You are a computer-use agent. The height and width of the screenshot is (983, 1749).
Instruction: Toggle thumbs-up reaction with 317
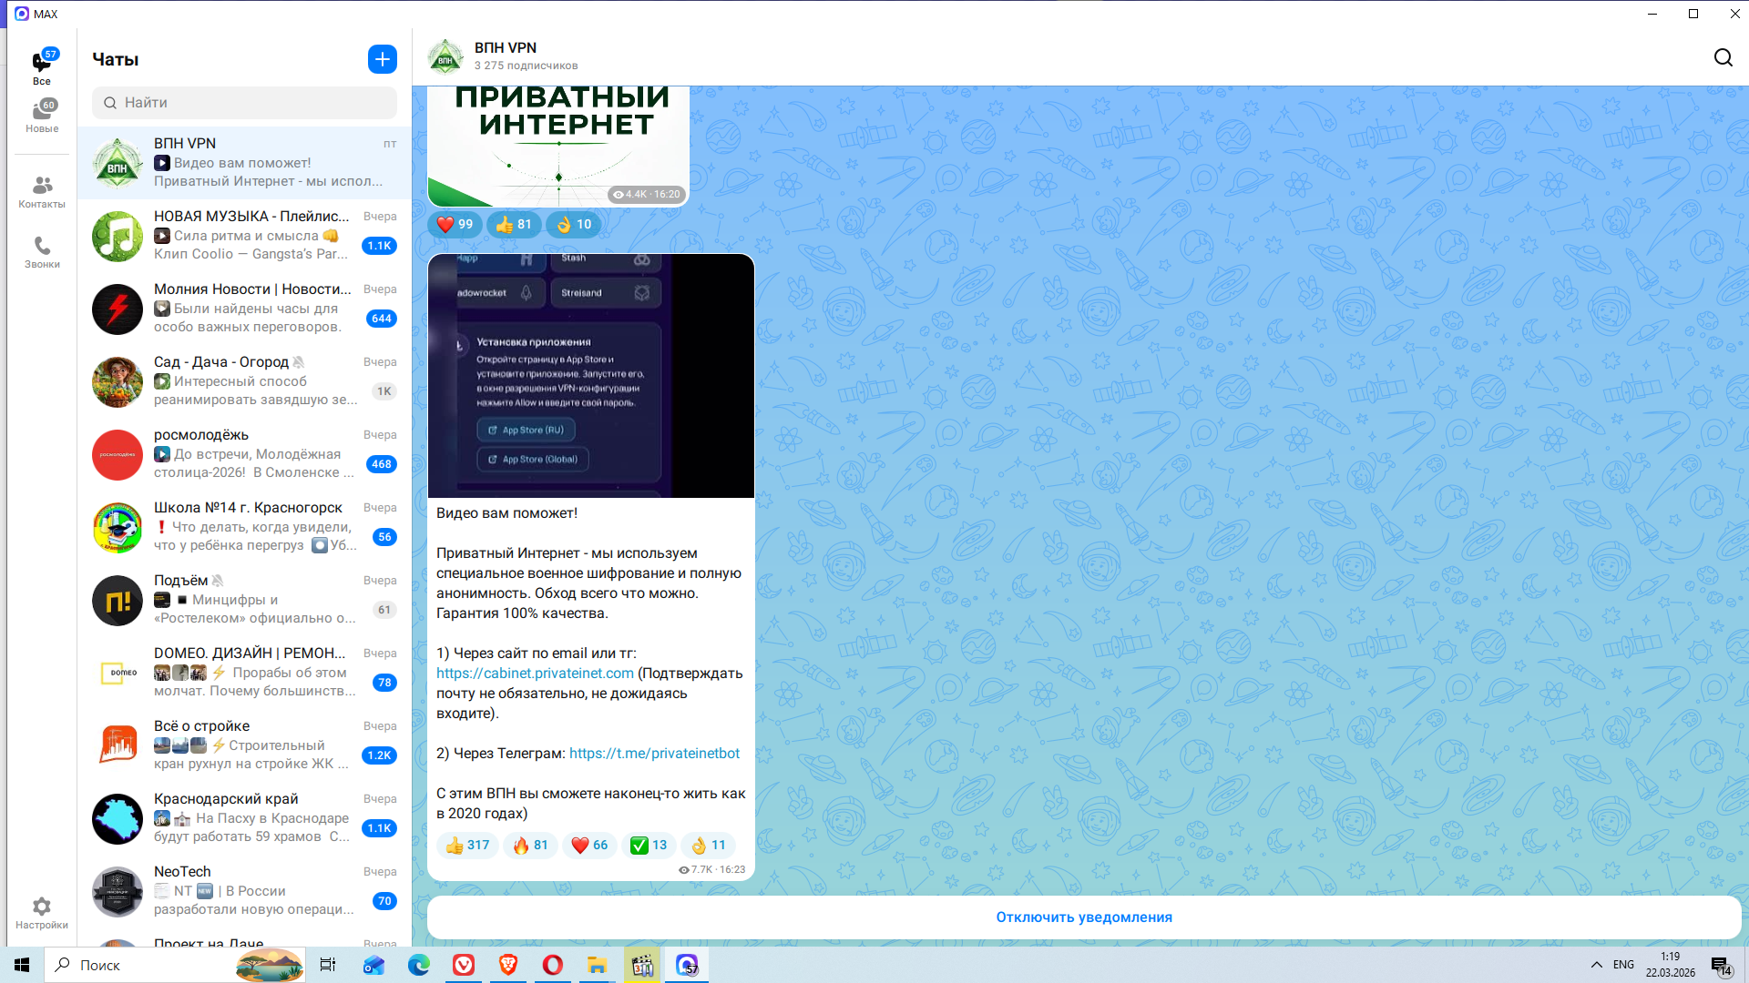(467, 846)
